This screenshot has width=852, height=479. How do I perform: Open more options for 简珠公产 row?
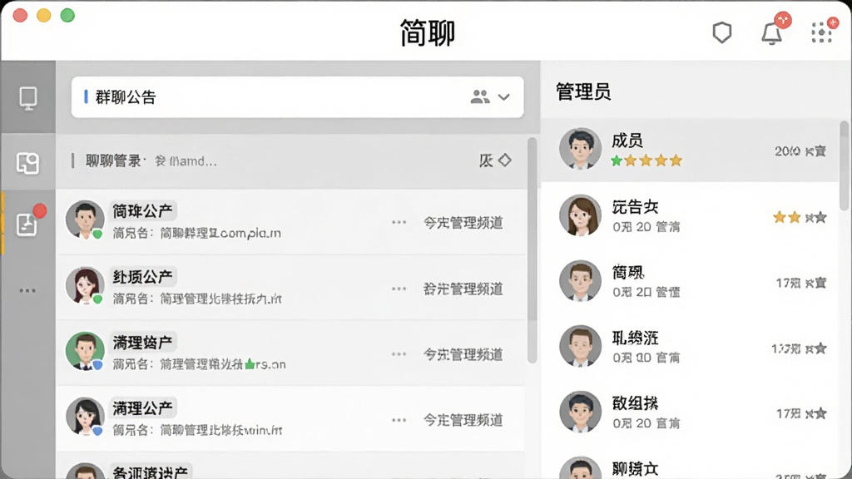399,222
